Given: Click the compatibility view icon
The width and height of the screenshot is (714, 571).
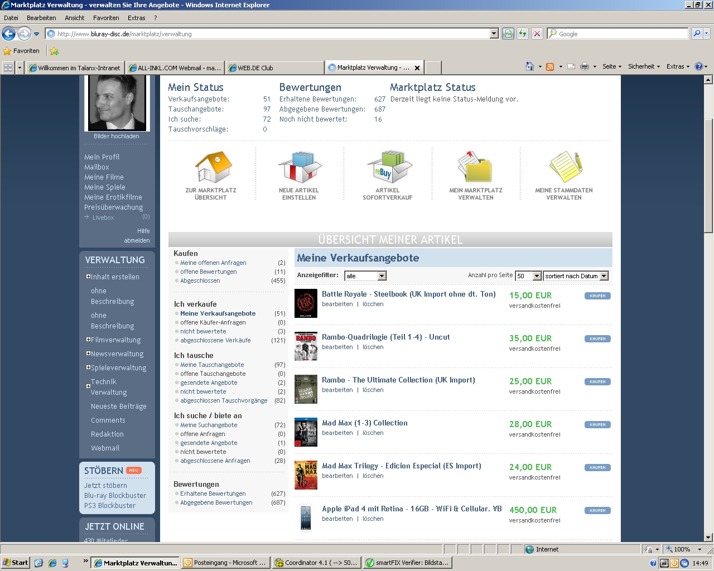Looking at the screenshot, I should pyautogui.click(x=508, y=33).
